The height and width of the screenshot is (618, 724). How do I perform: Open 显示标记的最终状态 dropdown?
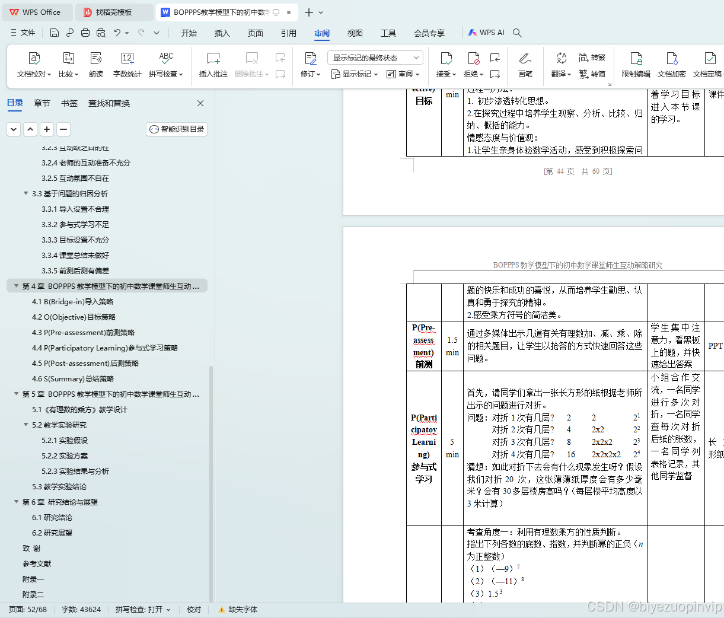375,58
